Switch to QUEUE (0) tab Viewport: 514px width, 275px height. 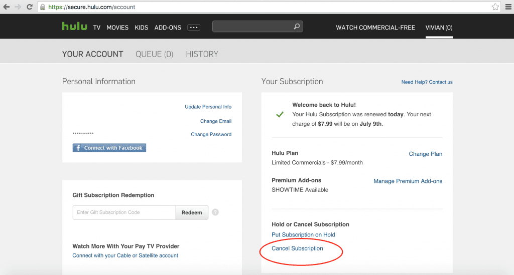(155, 54)
